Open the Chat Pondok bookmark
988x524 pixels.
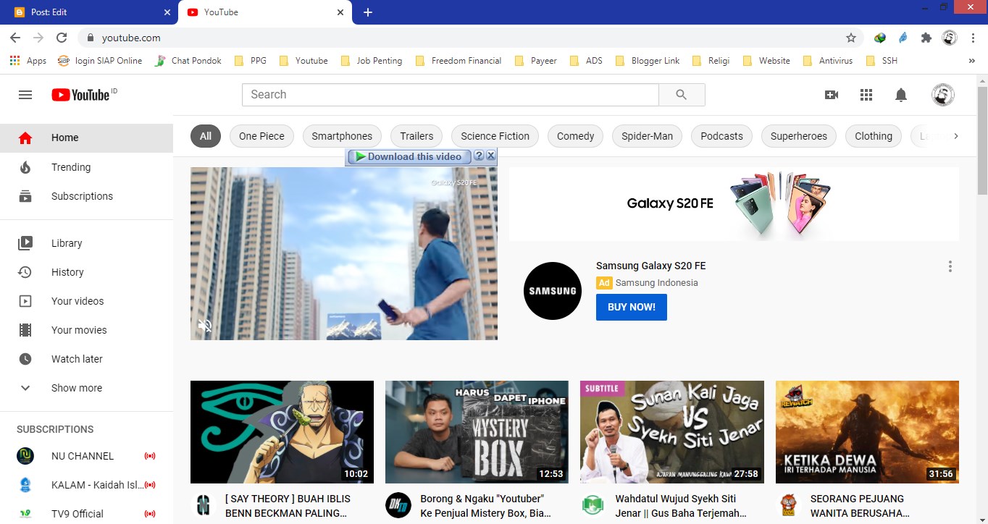[x=188, y=61]
